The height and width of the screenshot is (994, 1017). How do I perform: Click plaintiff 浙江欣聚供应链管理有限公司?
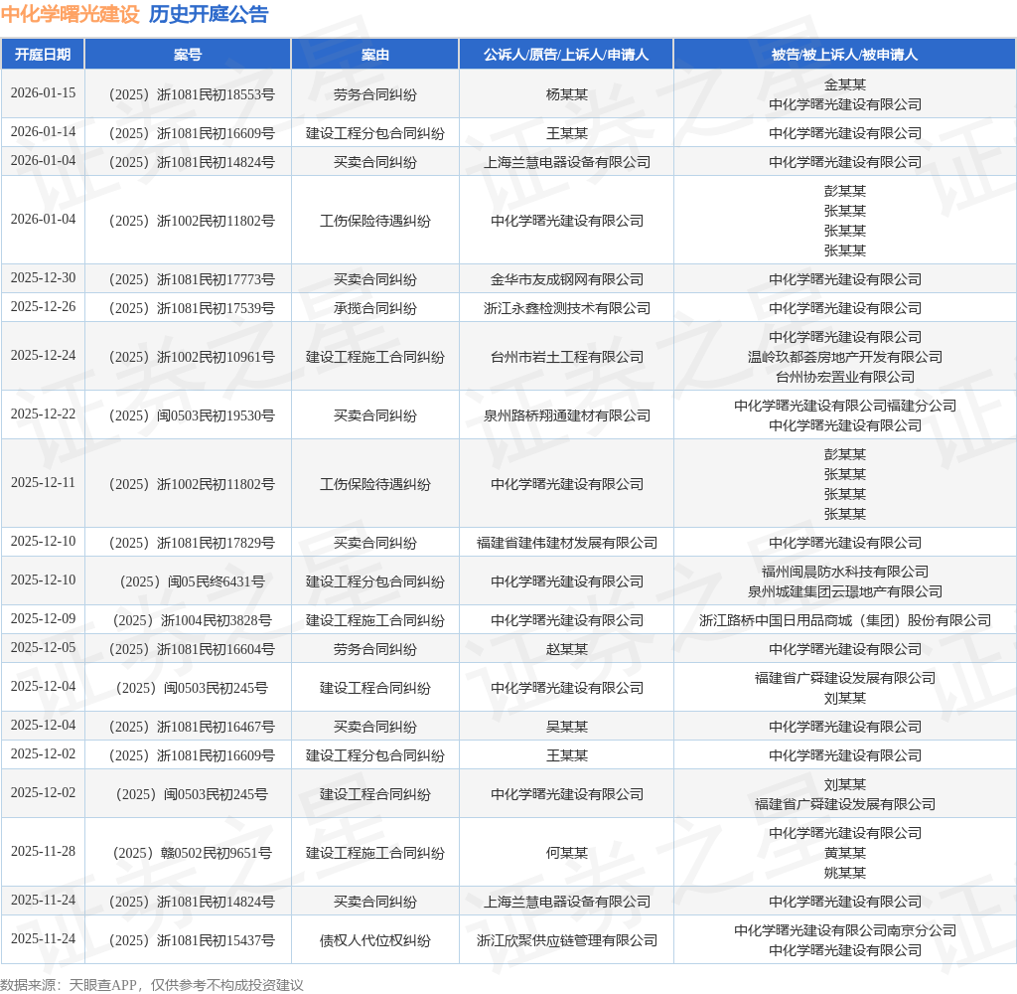point(567,940)
